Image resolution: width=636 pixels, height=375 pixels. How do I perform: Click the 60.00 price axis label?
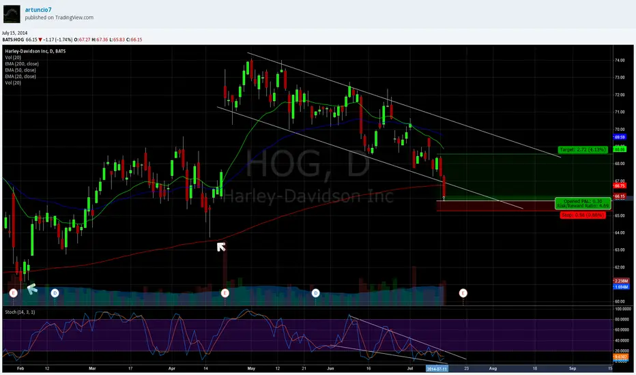click(620, 301)
